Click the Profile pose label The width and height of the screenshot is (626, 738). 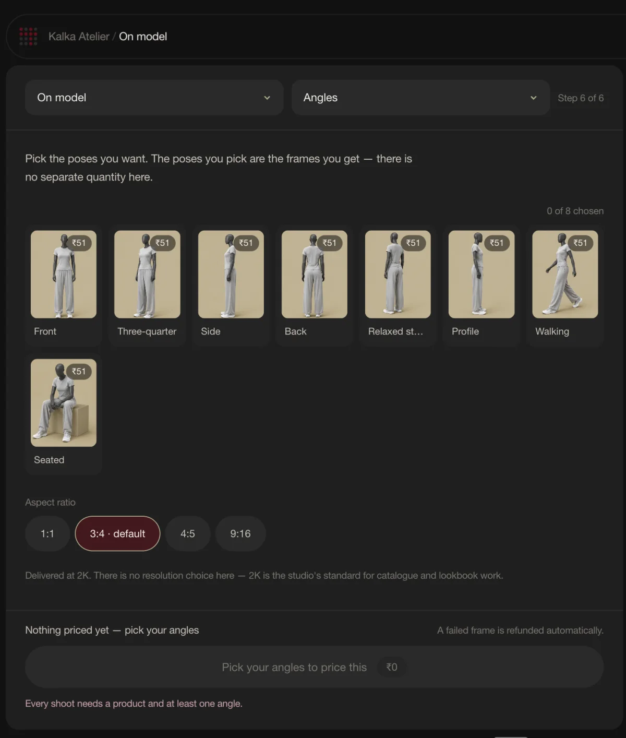click(x=465, y=331)
